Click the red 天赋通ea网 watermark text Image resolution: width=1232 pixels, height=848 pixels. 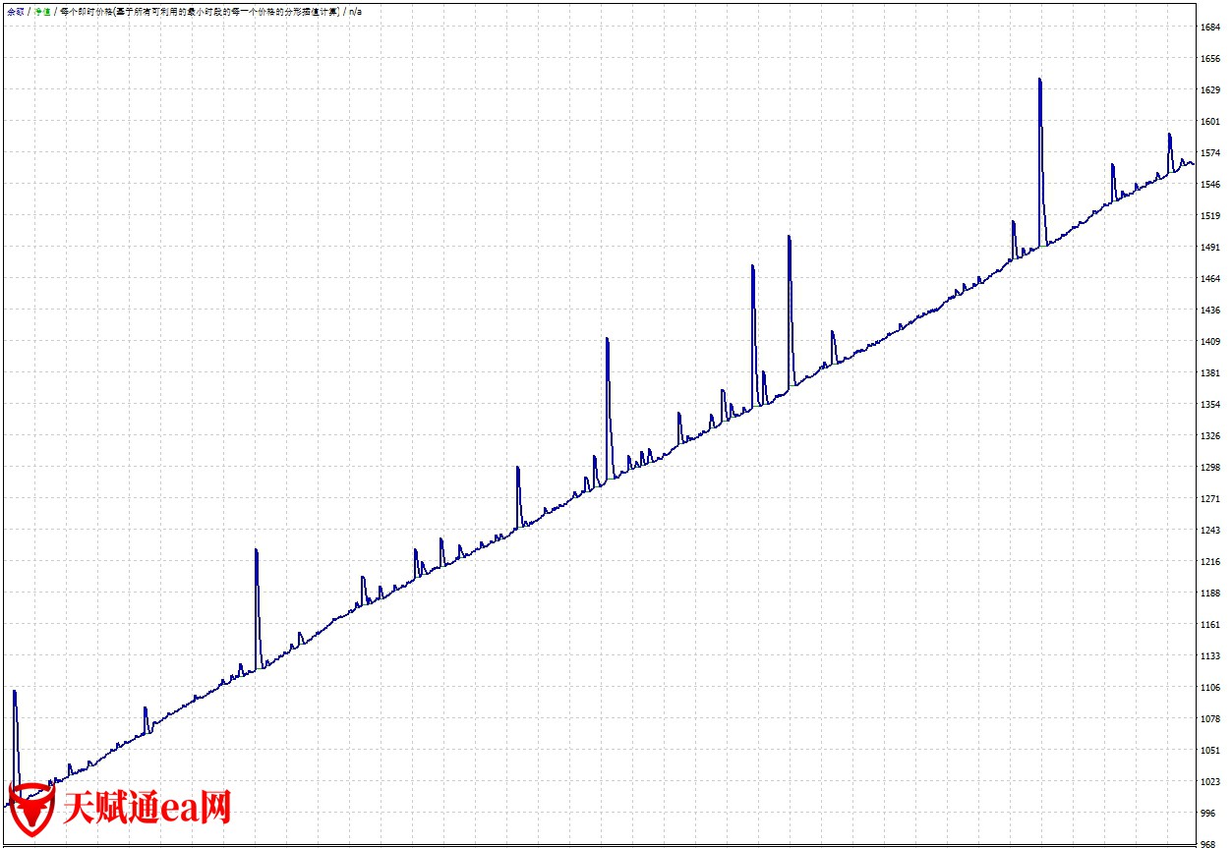coord(147,809)
